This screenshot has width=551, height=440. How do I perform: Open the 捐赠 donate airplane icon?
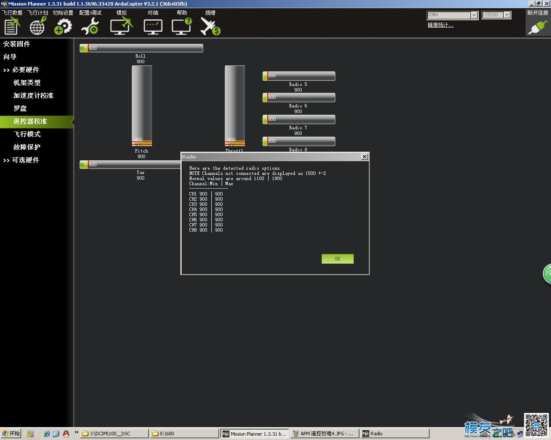point(210,26)
